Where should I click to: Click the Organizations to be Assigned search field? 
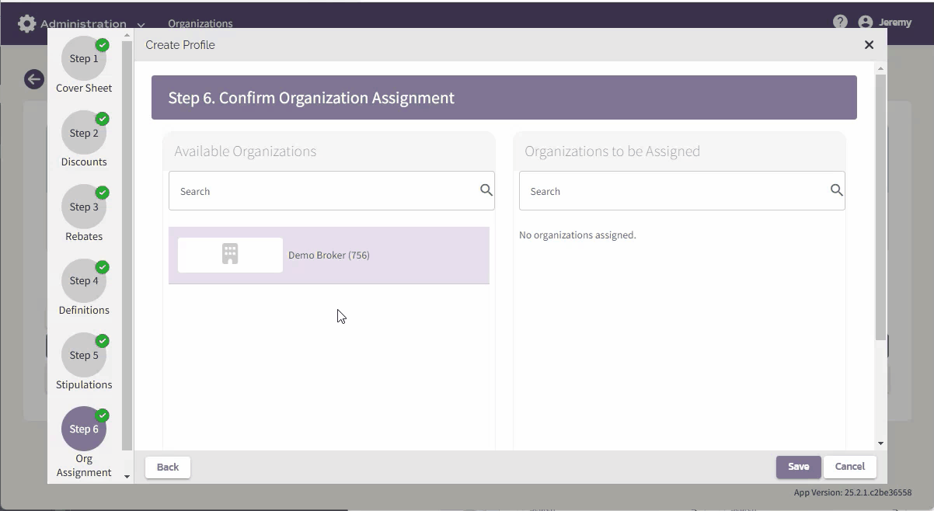click(x=682, y=191)
